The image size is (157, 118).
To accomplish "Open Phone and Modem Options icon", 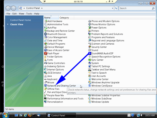I will [x=90, y=21].
